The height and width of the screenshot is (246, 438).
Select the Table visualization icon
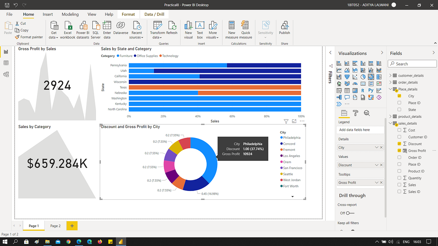point(347,90)
